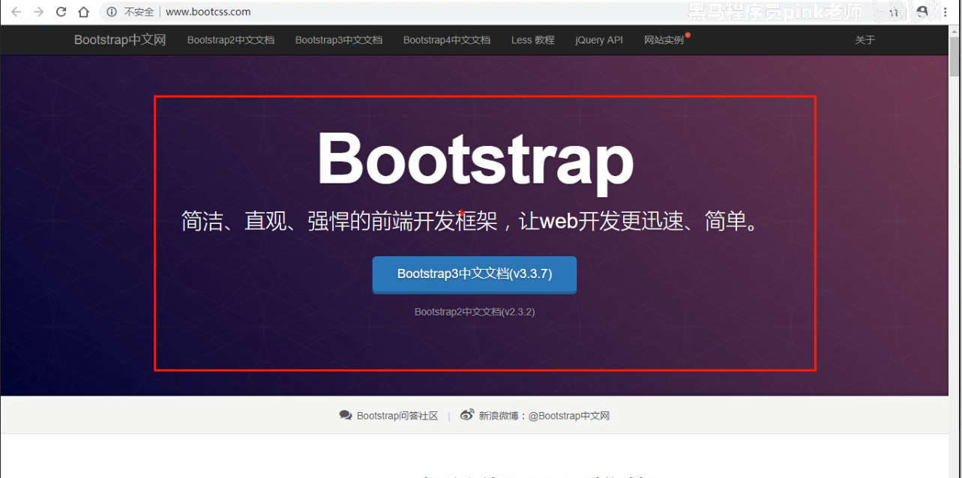Screen dimensions: 962x478
Task: Go to 网站实例 in the navbar
Action: [664, 40]
